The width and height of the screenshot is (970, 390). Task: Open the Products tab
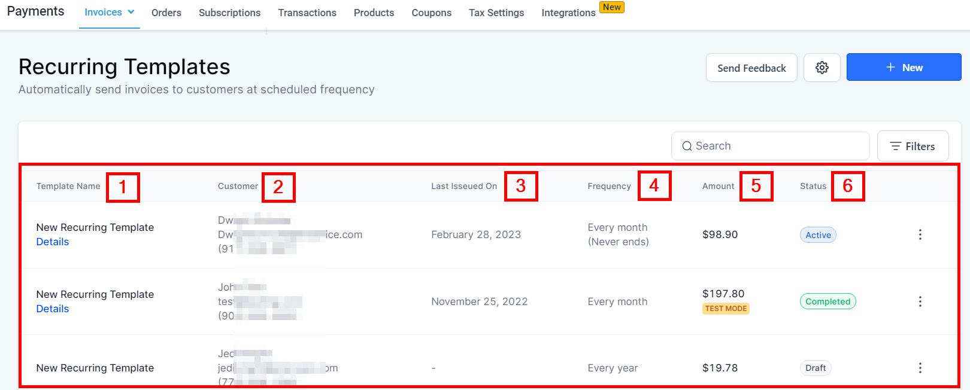tap(374, 13)
